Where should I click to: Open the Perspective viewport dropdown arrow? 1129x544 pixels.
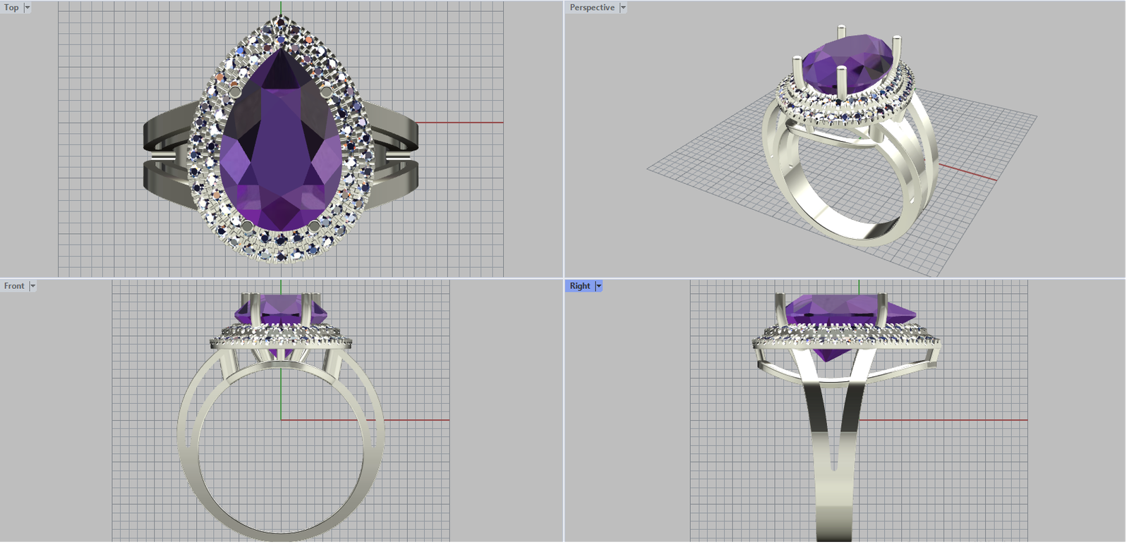click(x=623, y=8)
